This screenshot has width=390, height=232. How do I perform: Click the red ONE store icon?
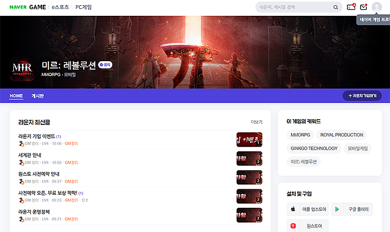click(293, 226)
